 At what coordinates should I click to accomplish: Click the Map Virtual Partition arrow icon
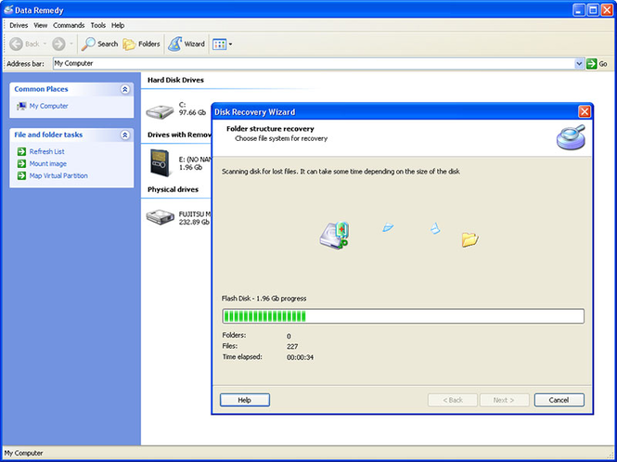pos(21,175)
